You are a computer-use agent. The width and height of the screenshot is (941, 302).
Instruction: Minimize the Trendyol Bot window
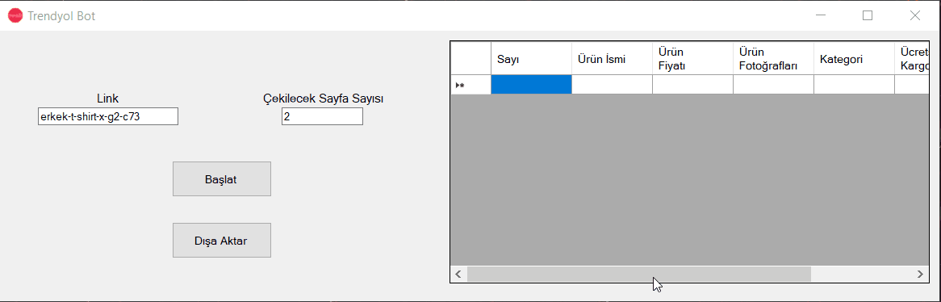tap(820, 15)
